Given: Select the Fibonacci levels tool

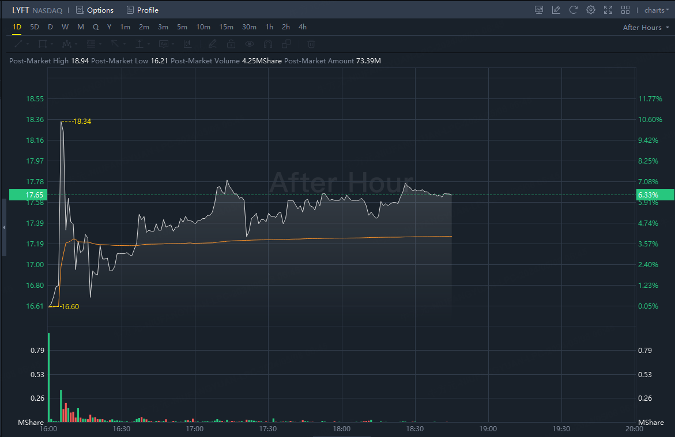Looking at the screenshot, I should (x=91, y=44).
